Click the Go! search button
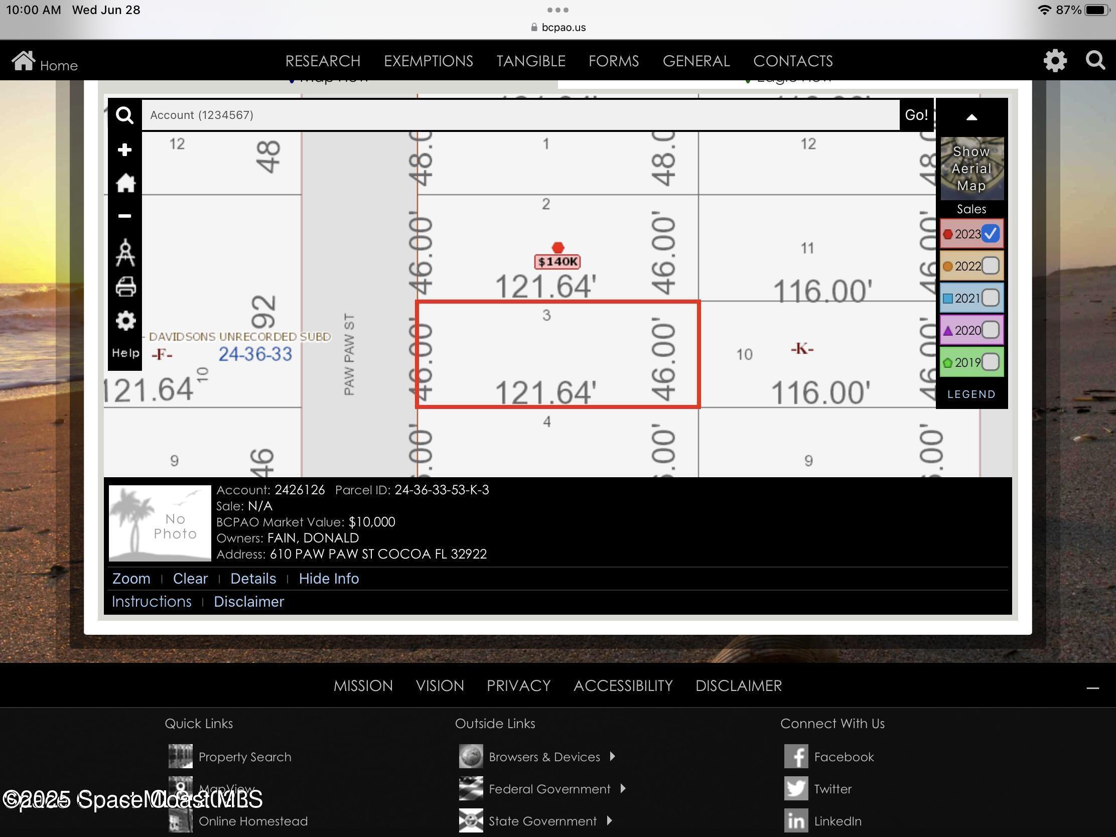 (916, 115)
